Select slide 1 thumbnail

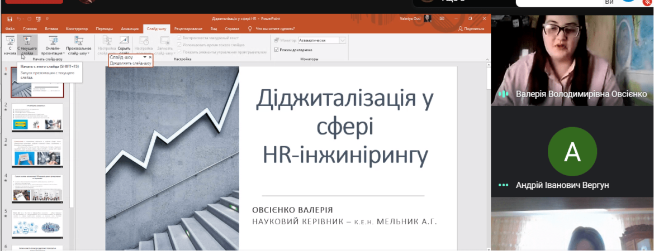point(37,81)
